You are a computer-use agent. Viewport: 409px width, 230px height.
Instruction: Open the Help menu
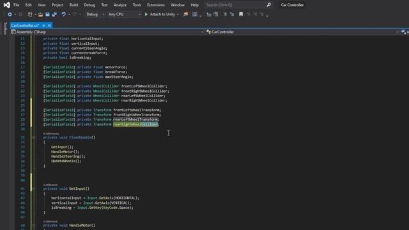(x=194, y=5)
